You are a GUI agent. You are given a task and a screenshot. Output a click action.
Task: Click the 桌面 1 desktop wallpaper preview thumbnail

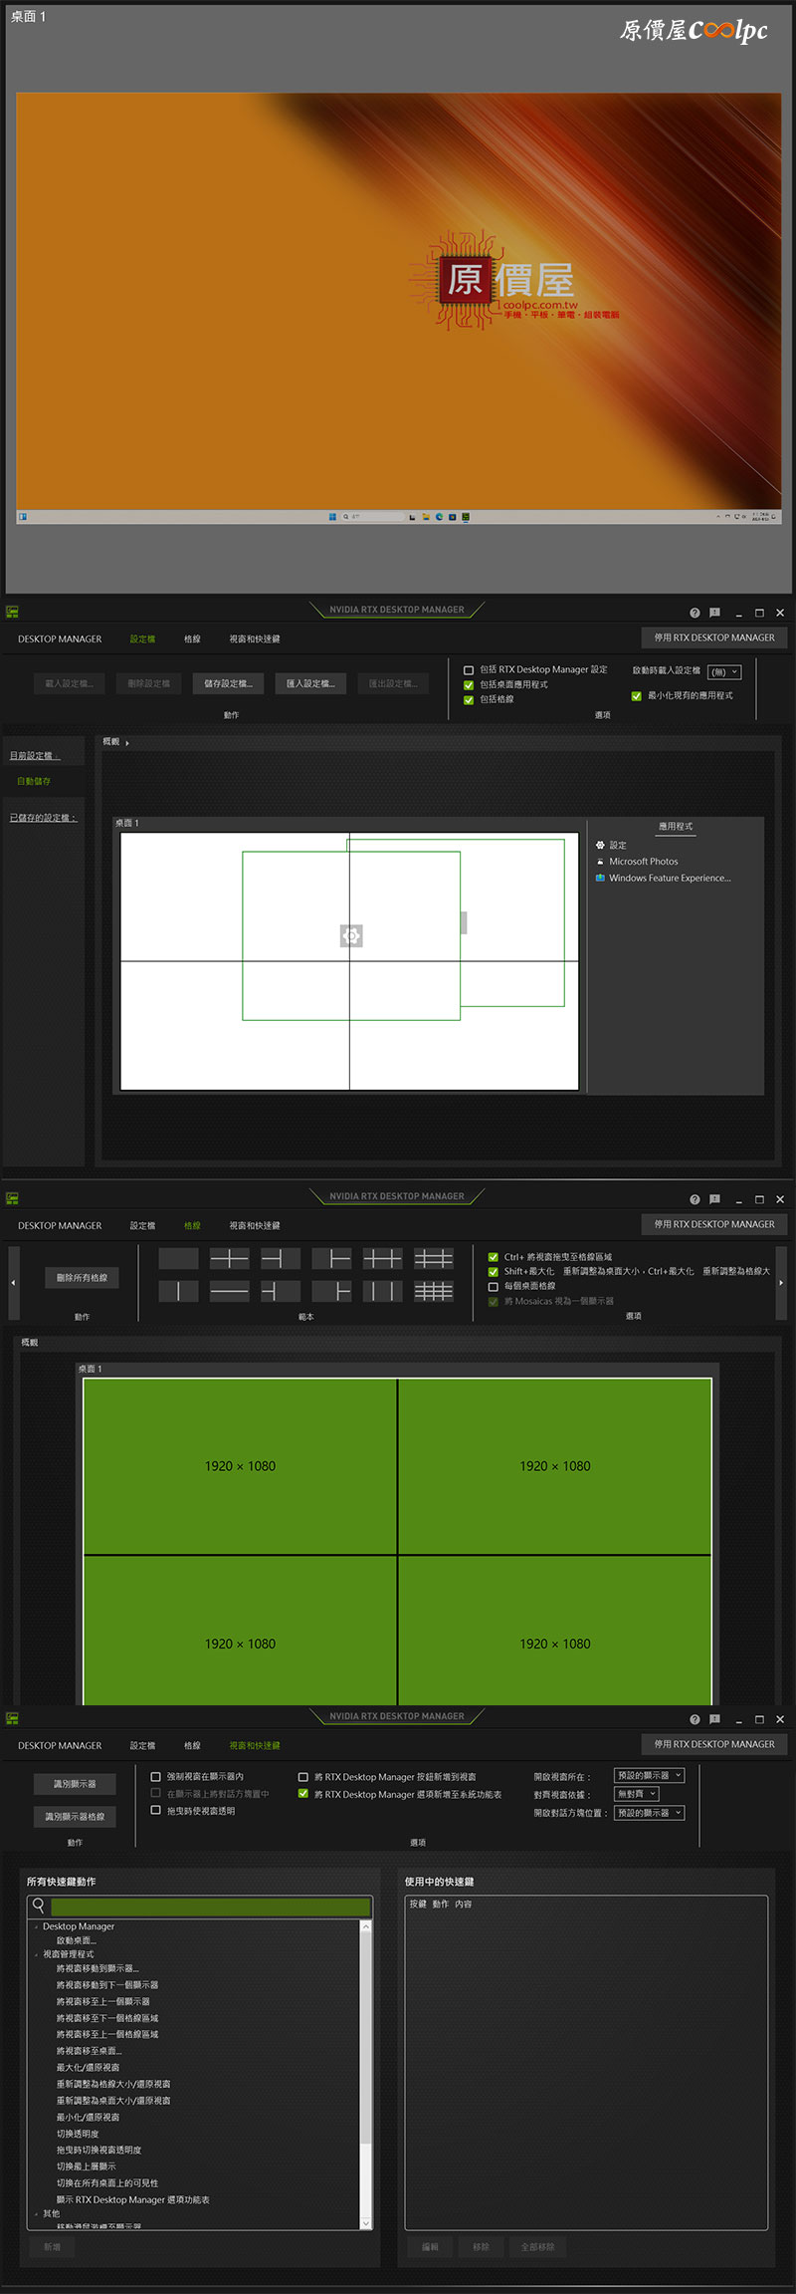tap(399, 309)
